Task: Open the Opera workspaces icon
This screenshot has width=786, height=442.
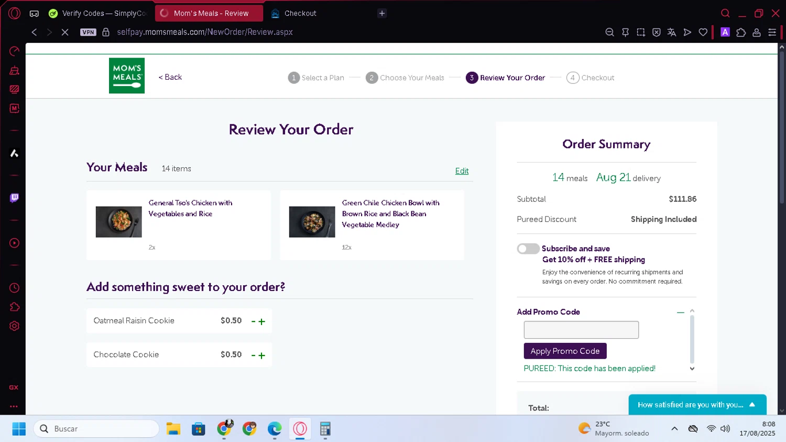Action: click(34, 13)
